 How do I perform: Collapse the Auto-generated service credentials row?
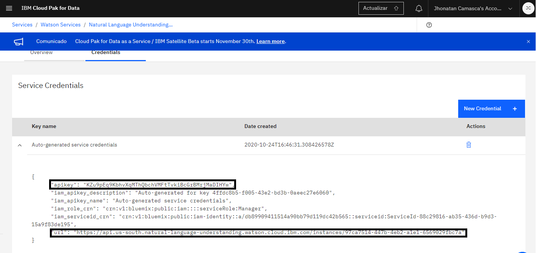20,145
